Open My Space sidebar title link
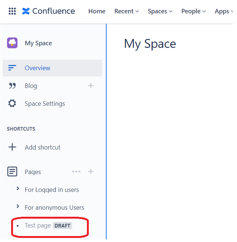 coord(38,43)
